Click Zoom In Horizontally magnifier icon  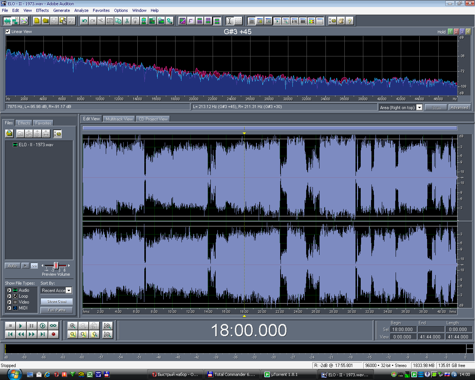click(73, 326)
